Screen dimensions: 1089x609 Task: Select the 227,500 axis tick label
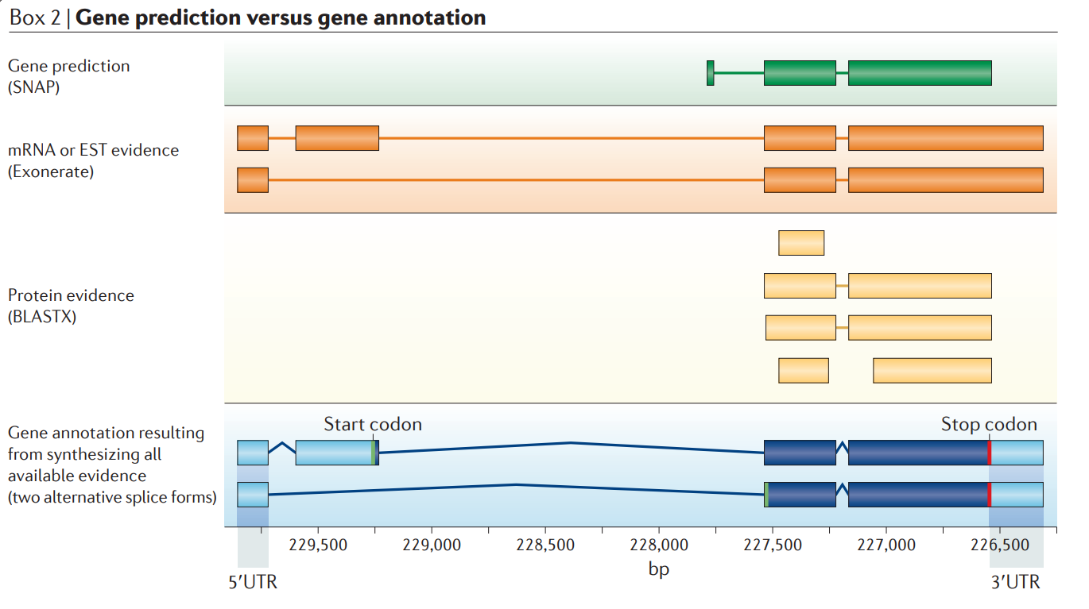coord(773,545)
